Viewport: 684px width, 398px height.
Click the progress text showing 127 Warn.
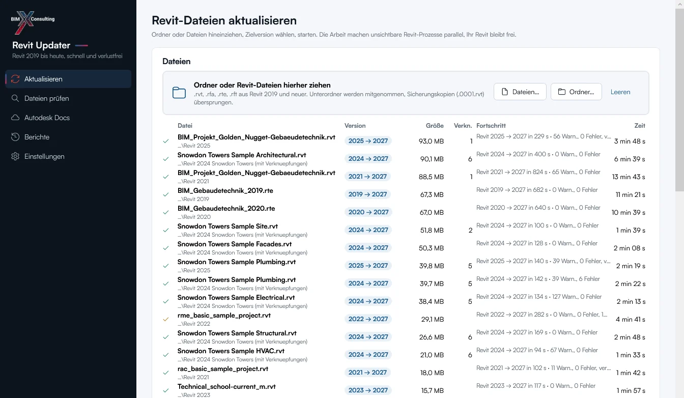click(x=539, y=297)
